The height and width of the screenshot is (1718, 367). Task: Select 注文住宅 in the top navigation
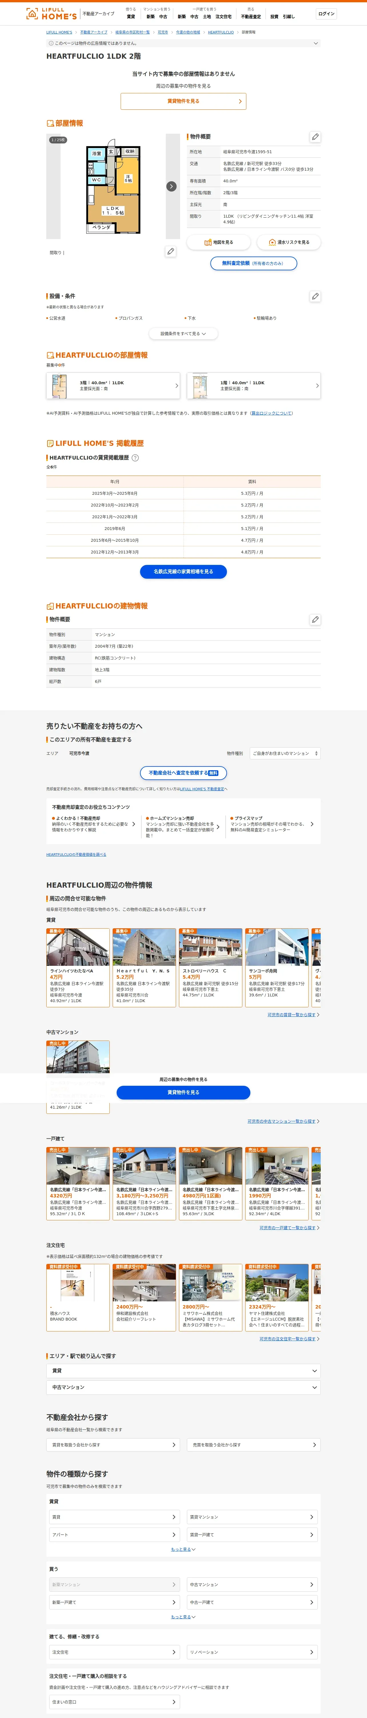click(223, 17)
